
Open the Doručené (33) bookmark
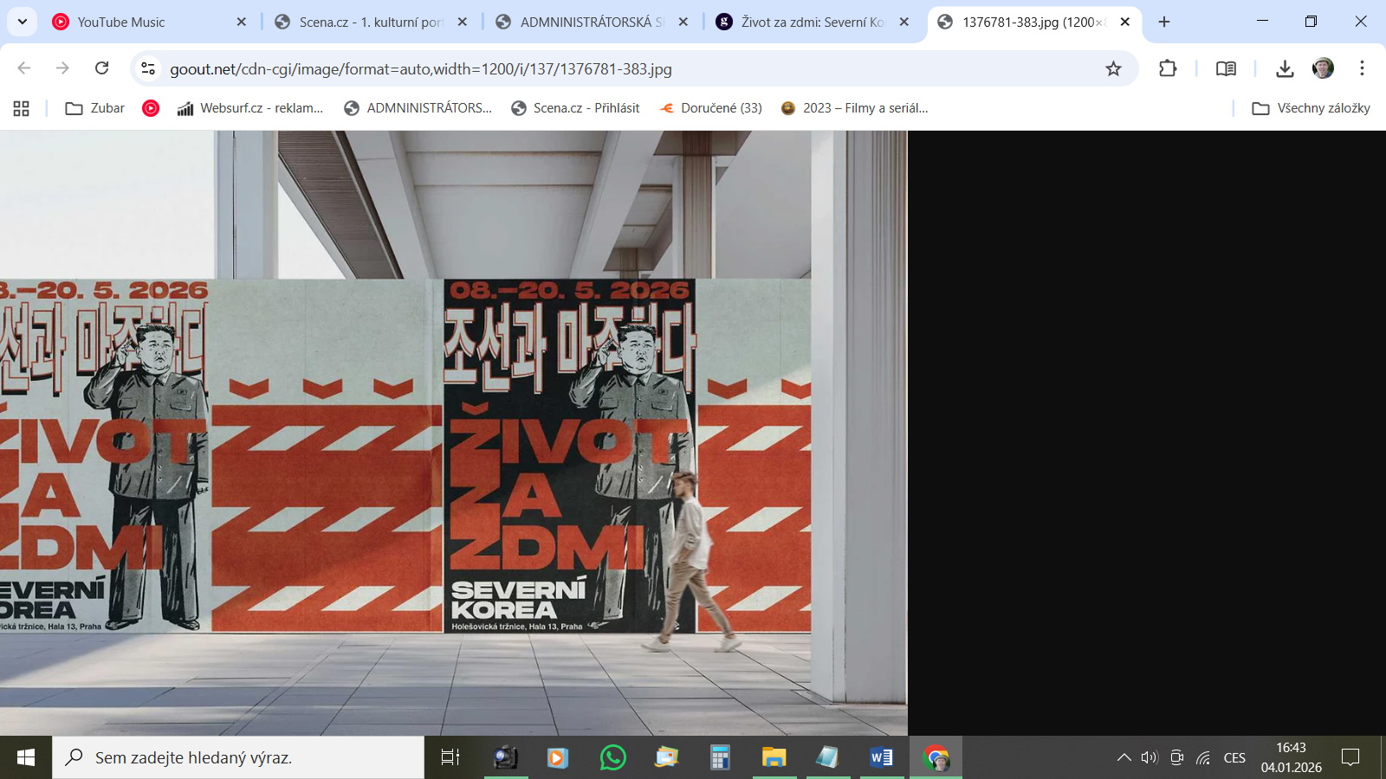tap(710, 108)
